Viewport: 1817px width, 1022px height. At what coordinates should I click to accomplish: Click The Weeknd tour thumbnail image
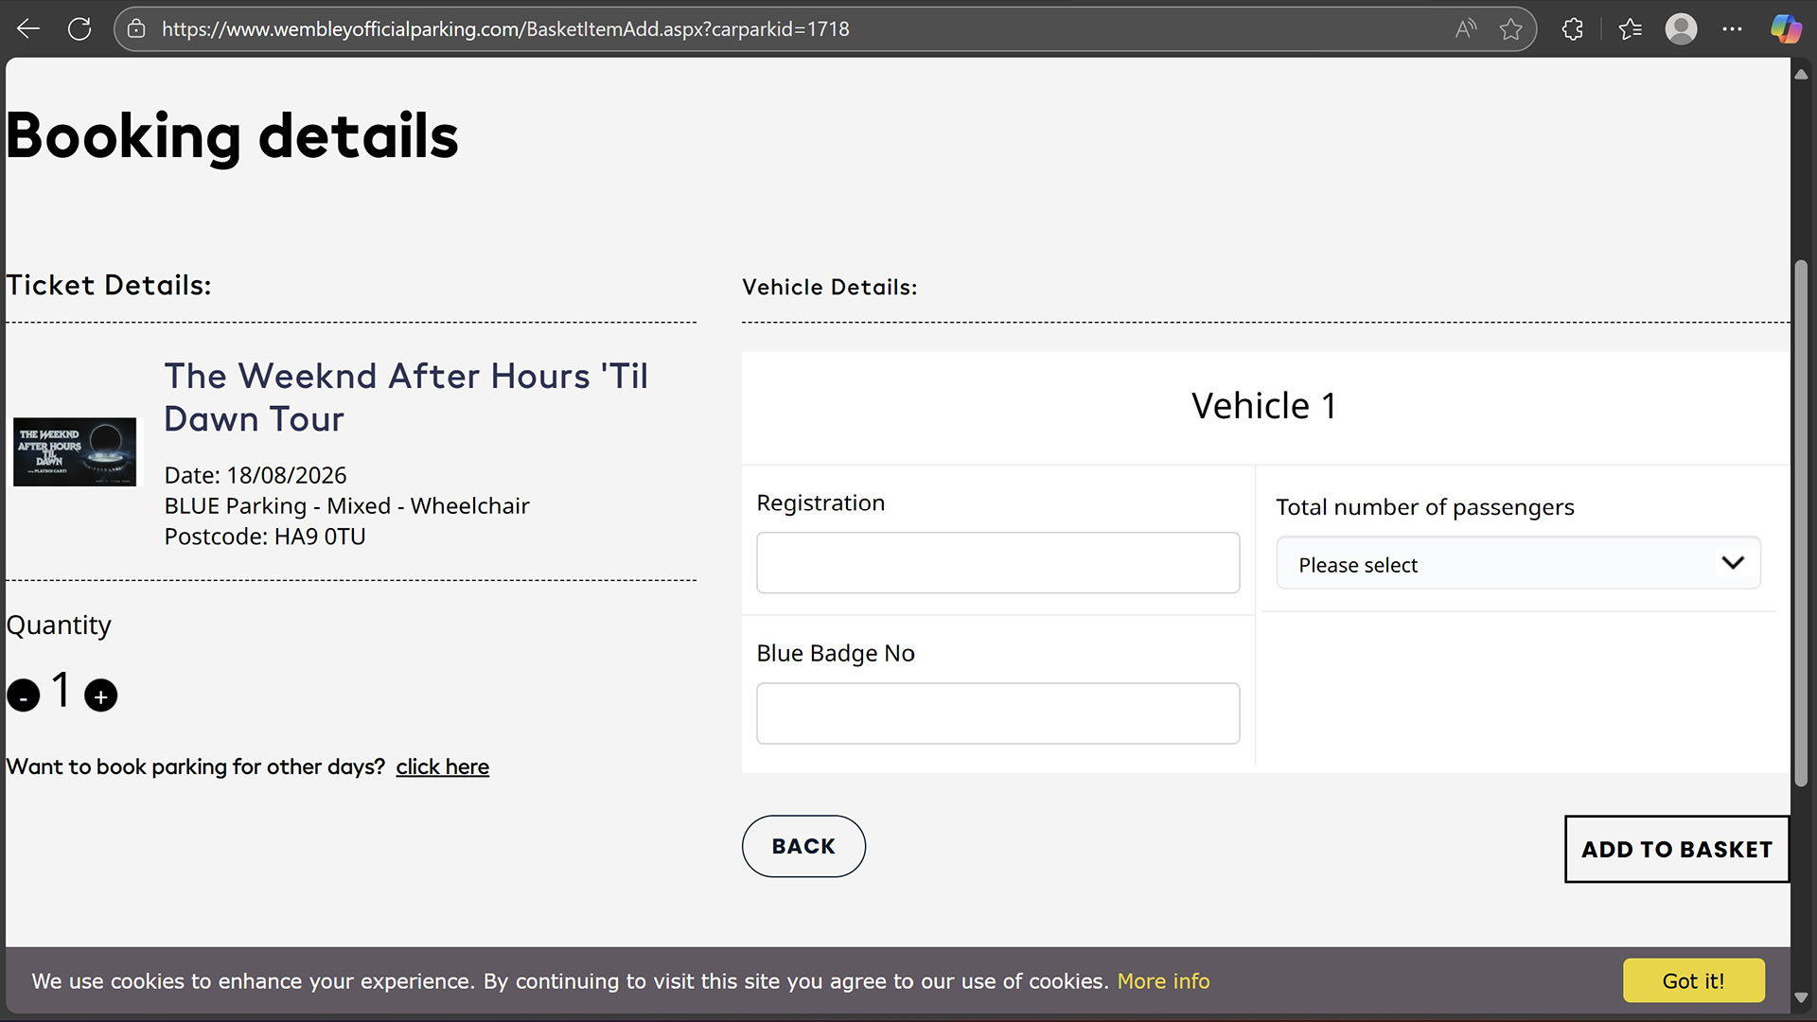(75, 452)
